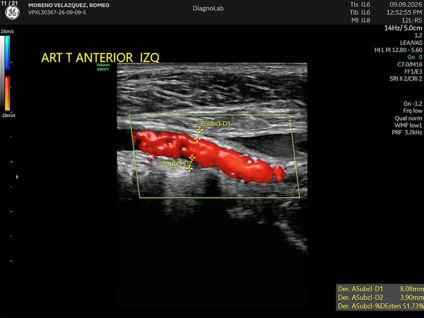Click the 11 / 21 image counter
Screen dimensions: 424x318
pos(10,3)
